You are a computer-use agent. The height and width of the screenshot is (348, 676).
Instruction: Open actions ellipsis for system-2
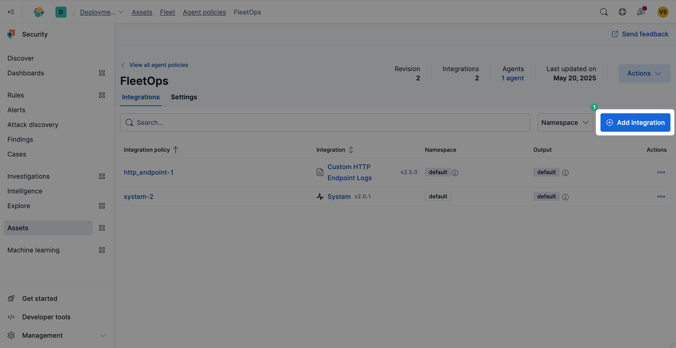pyautogui.click(x=661, y=197)
